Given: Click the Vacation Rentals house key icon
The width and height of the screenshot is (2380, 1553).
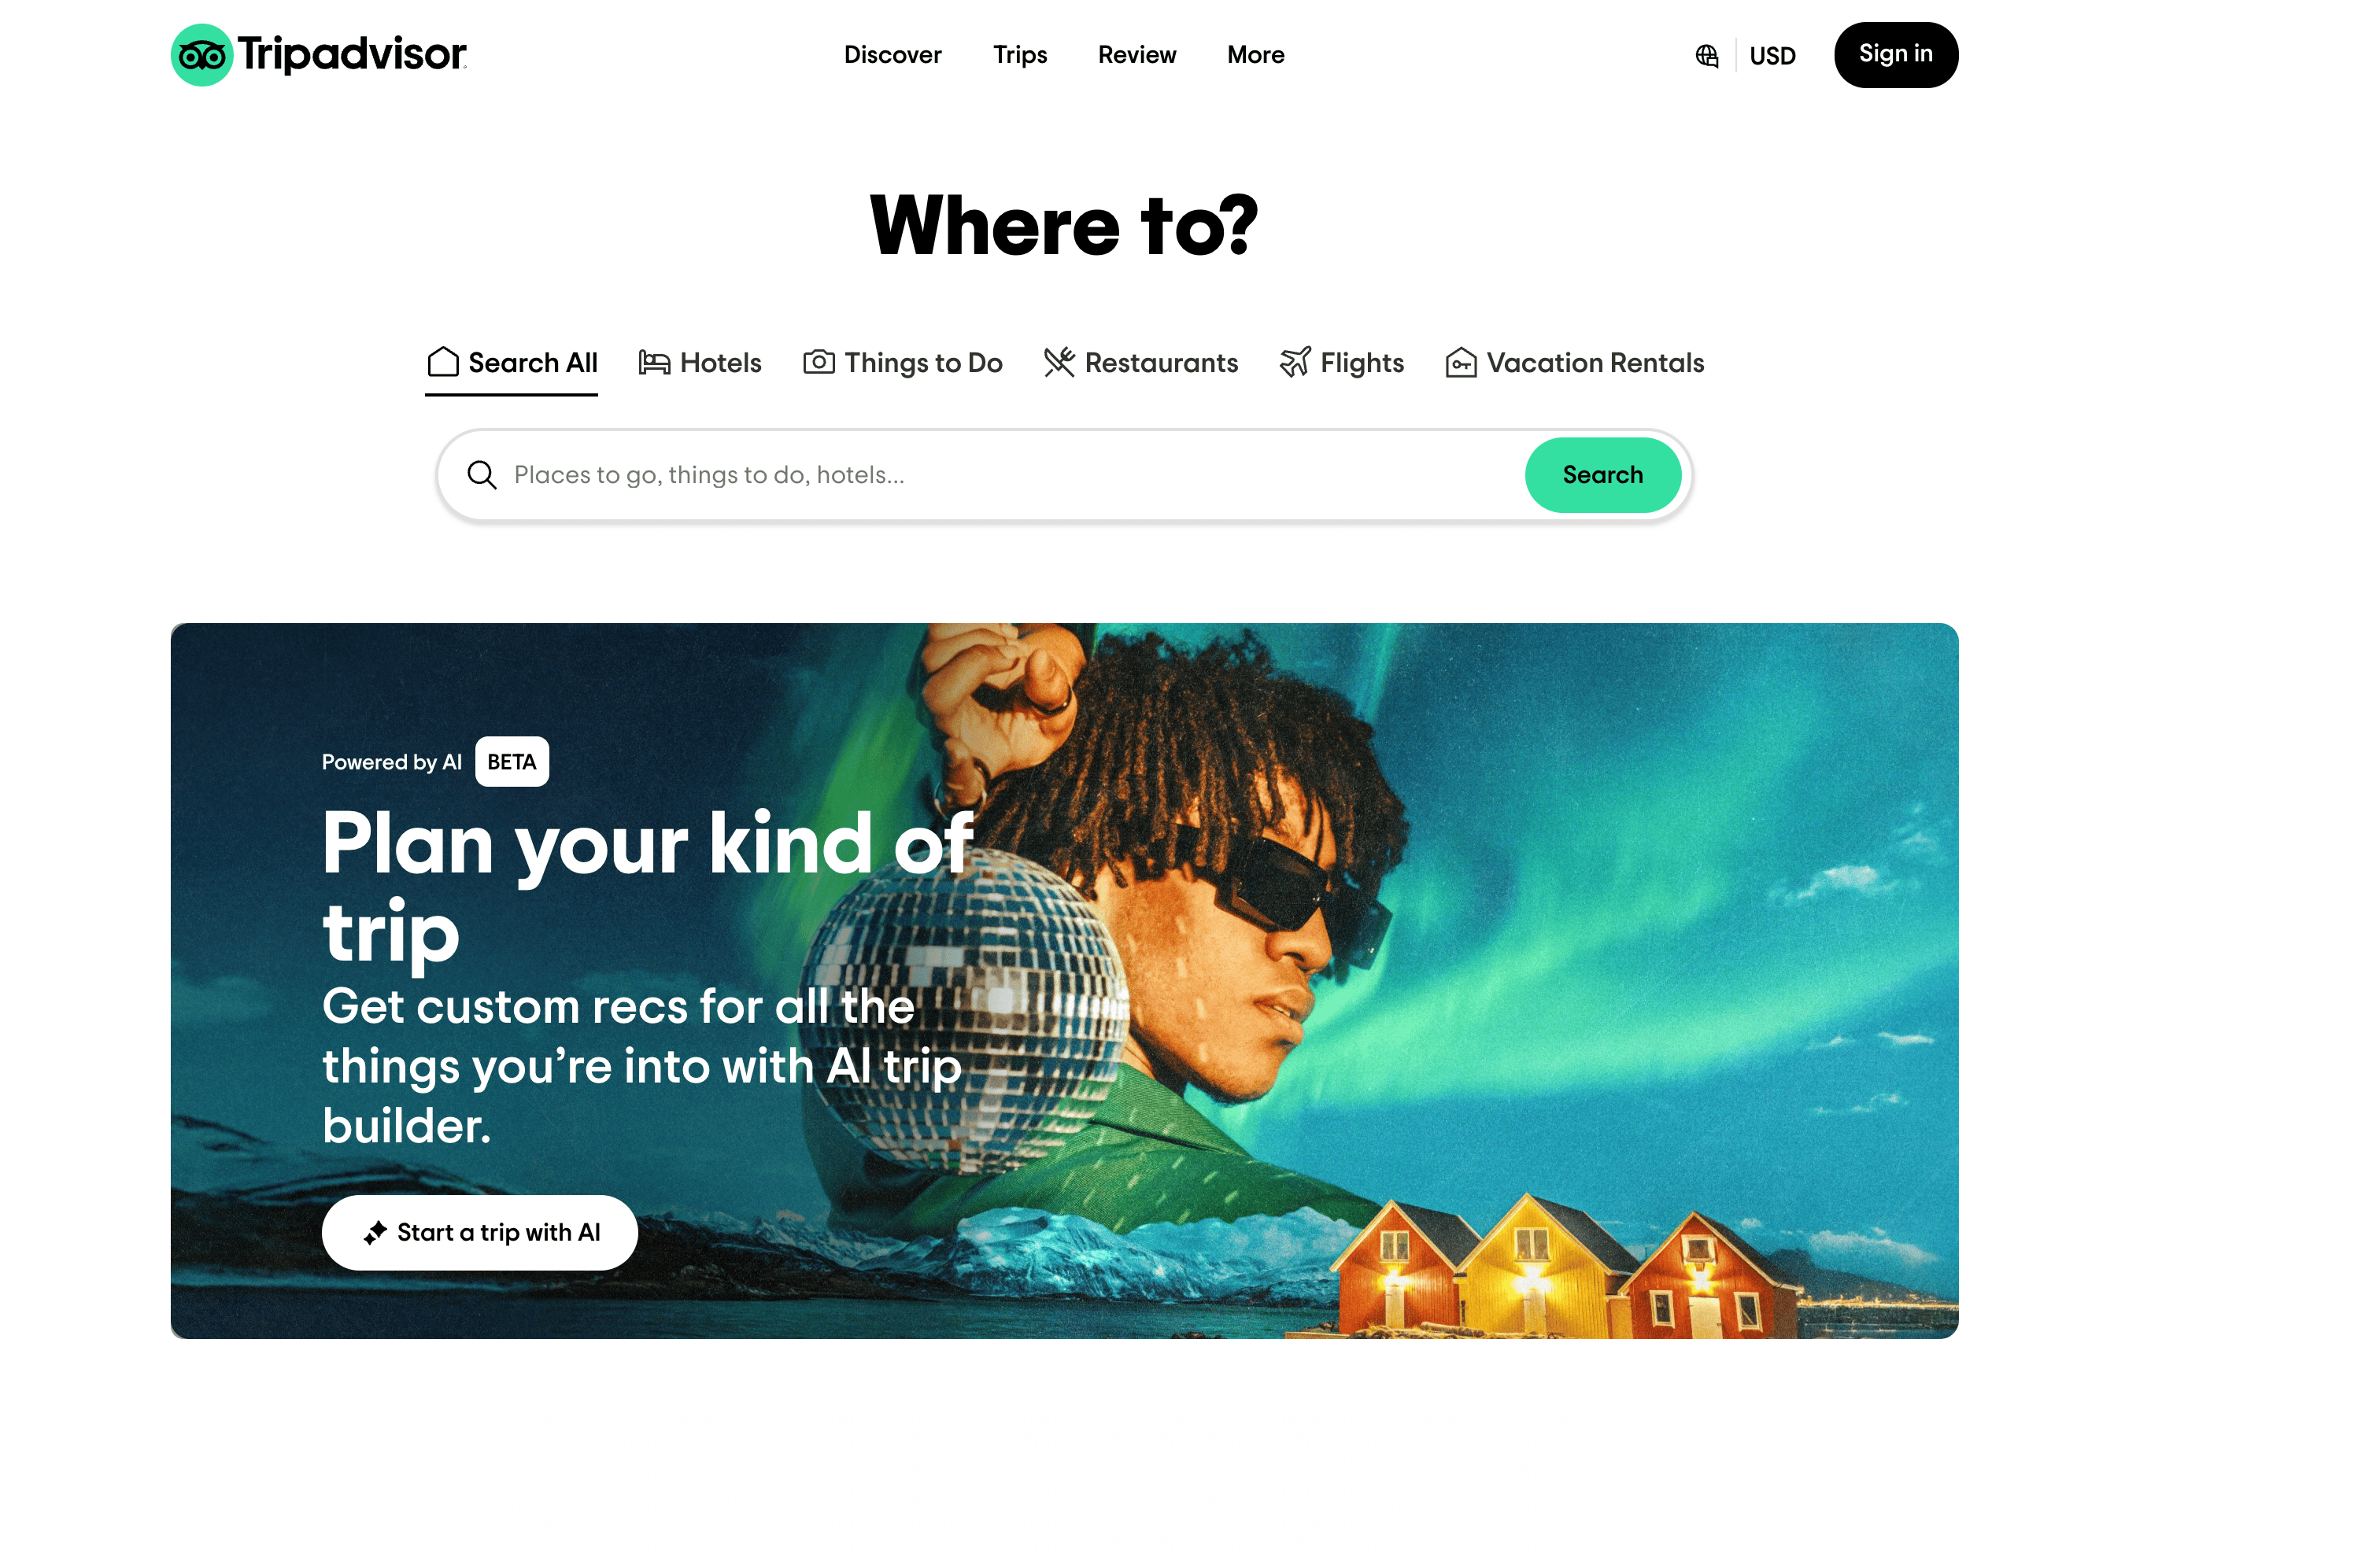Looking at the screenshot, I should pyautogui.click(x=1461, y=362).
